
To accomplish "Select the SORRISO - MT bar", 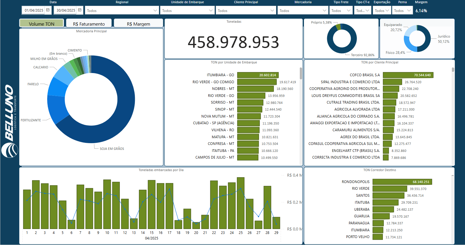I will [250, 102].
